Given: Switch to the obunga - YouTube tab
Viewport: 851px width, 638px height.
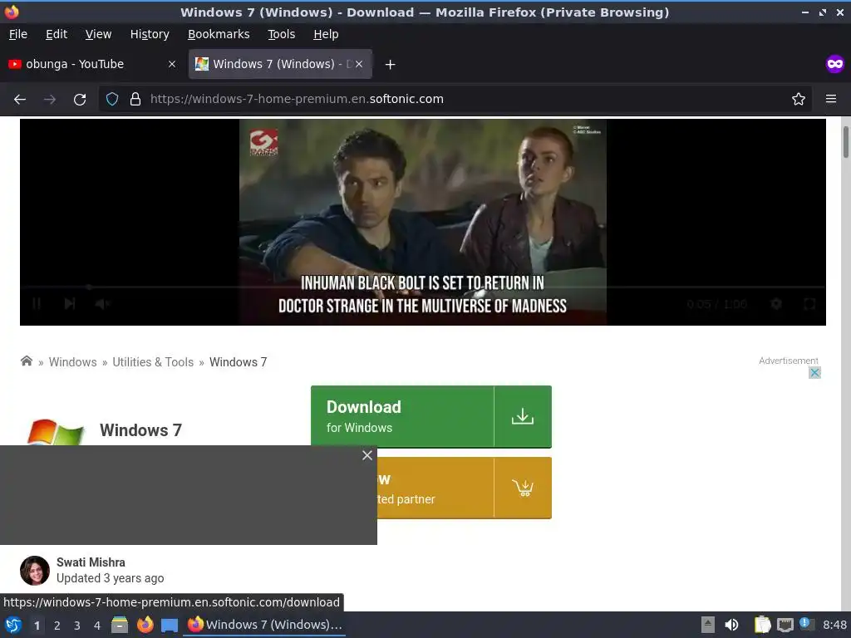Looking at the screenshot, I should point(91,64).
